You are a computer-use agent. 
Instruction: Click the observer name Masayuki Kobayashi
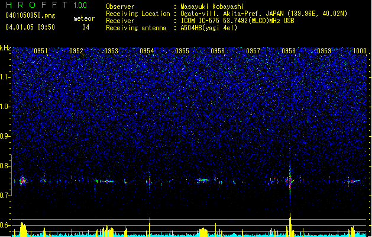pyautogui.click(x=212, y=7)
